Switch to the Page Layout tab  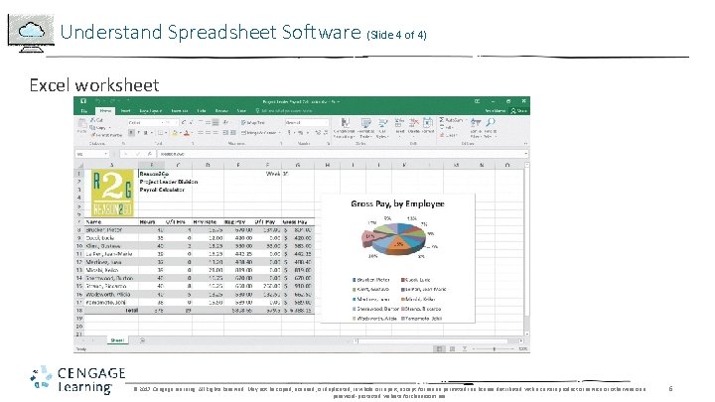(x=151, y=111)
